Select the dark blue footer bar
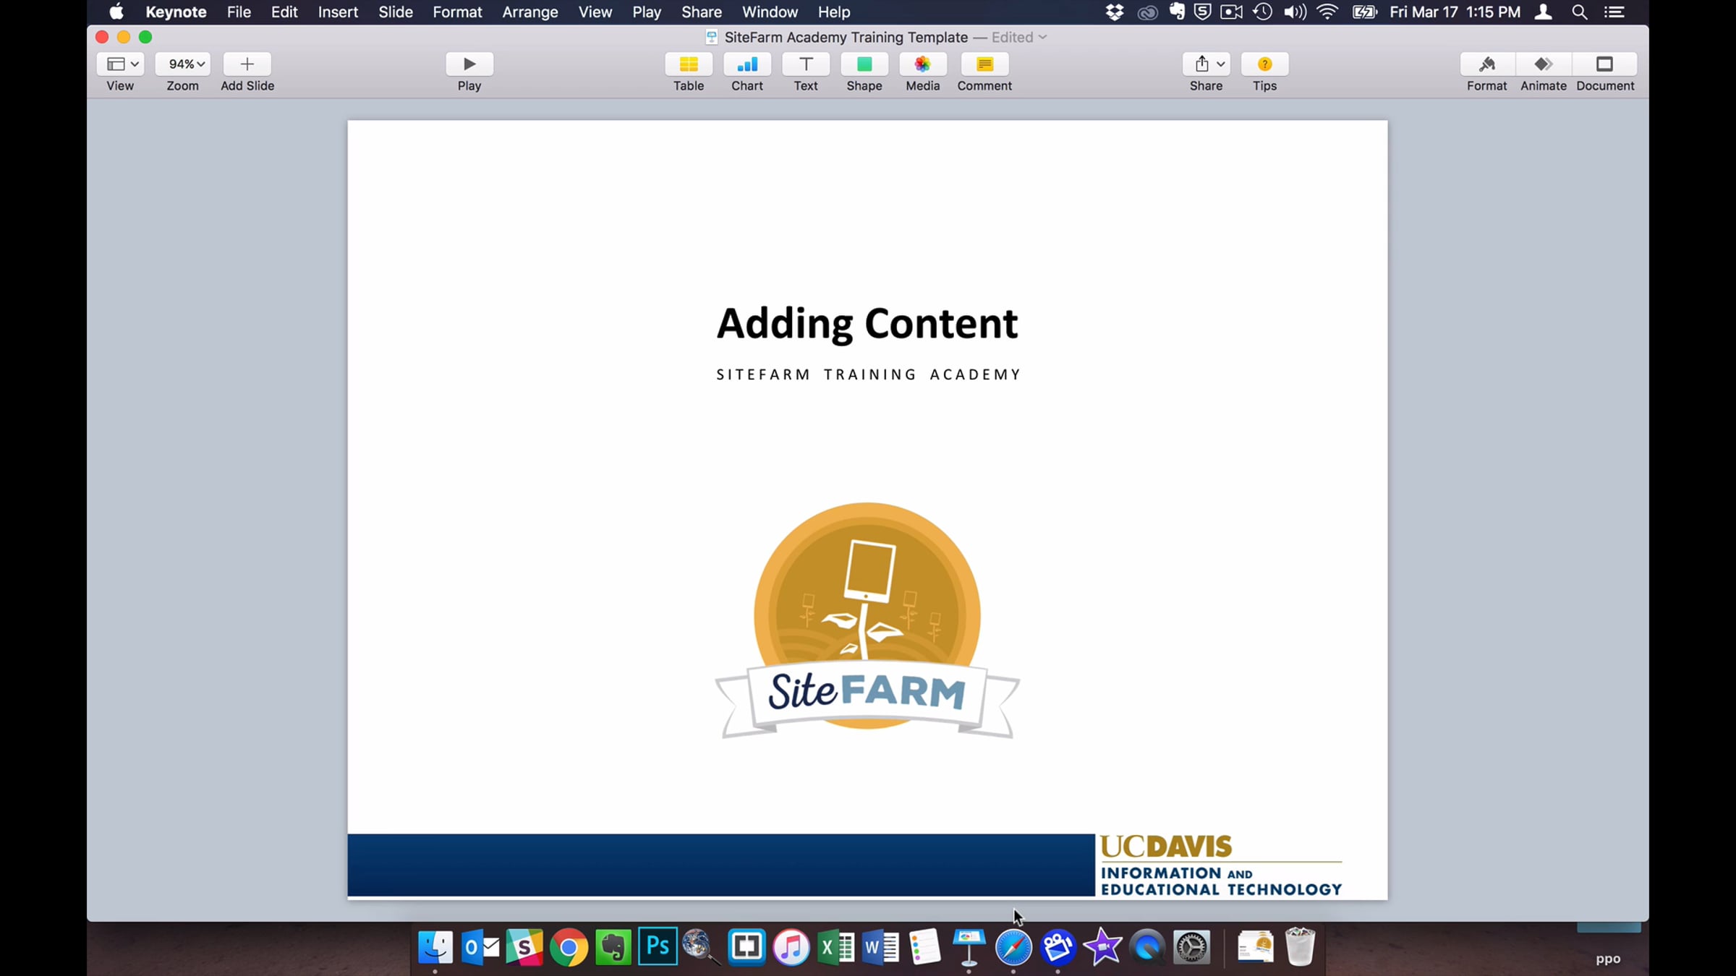 click(721, 865)
